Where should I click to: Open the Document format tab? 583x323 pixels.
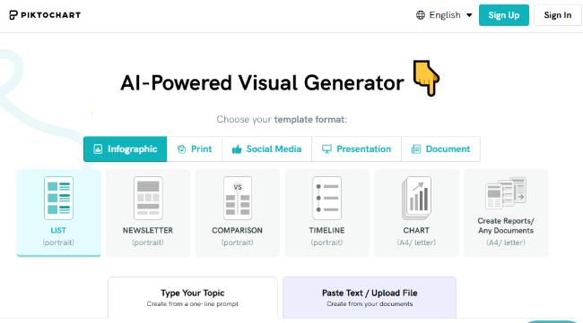(441, 149)
